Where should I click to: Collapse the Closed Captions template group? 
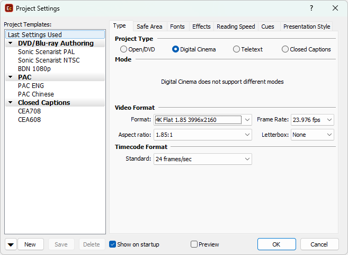11,103
